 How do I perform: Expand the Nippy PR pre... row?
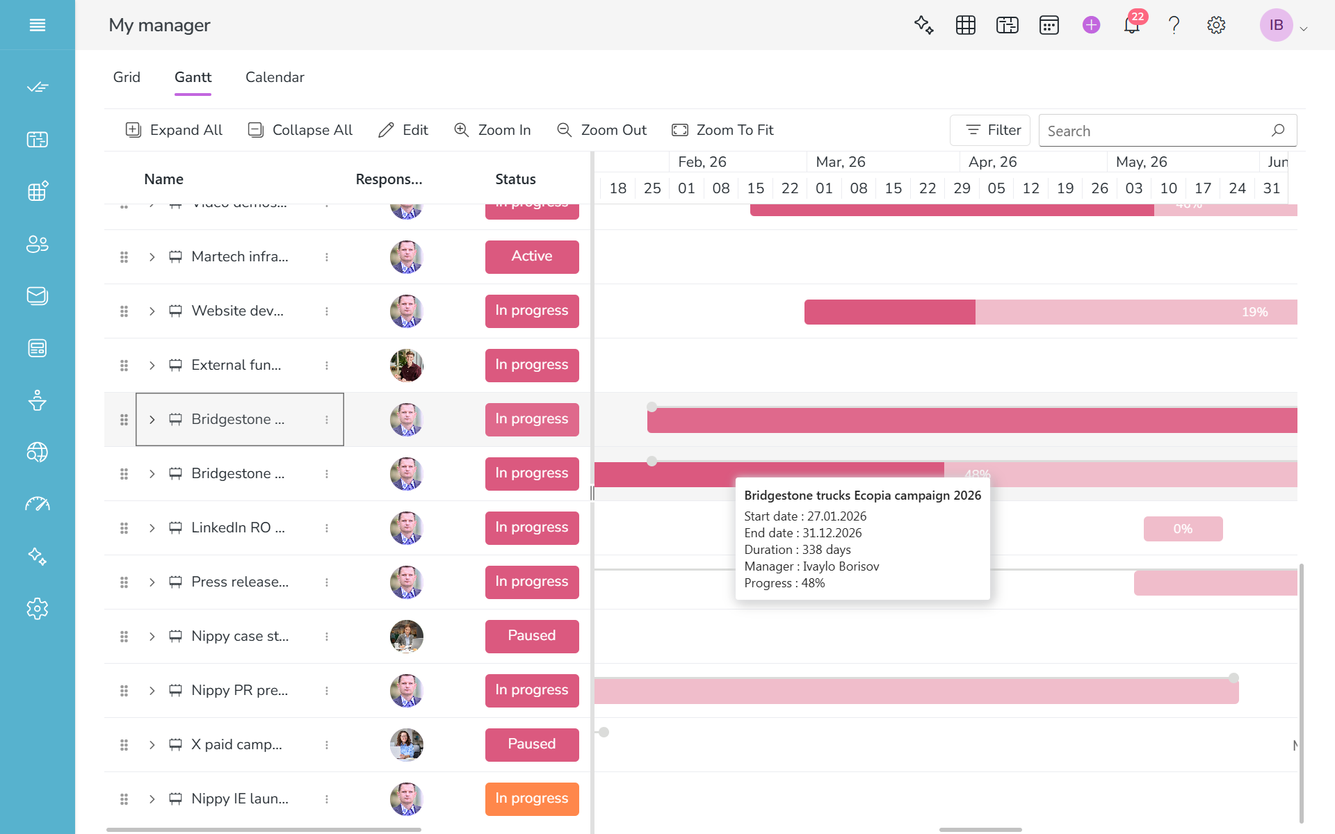[152, 691]
